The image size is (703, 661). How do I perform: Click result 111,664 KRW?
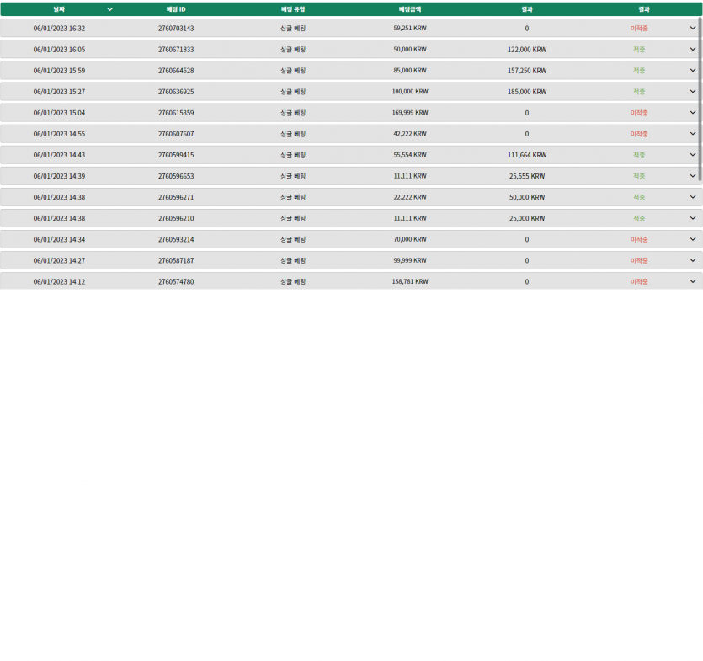pyautogui.click(x=527, y=155)
